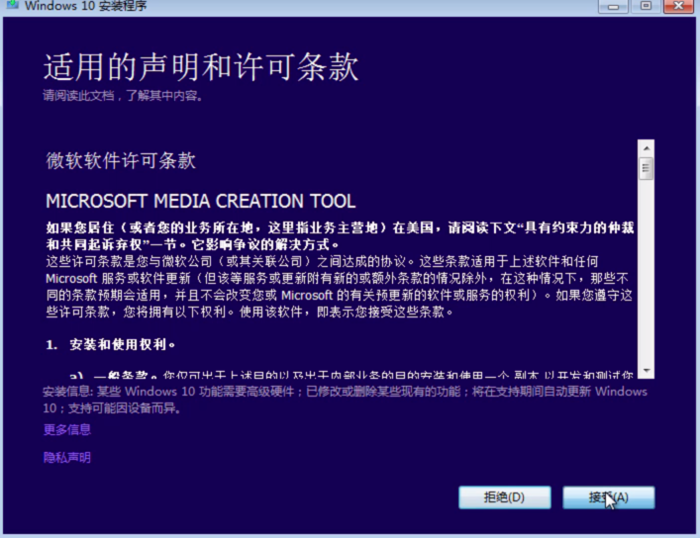Maximize the Windows 10 setup window
The image size is (700, 538).
click(x=646, y=6)
